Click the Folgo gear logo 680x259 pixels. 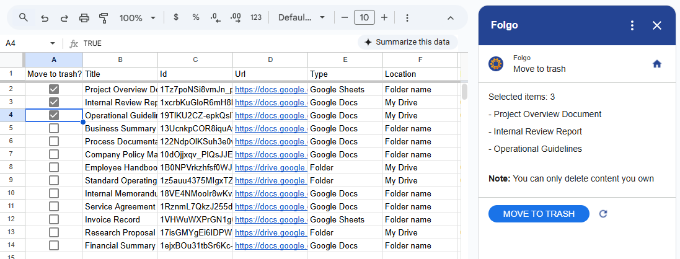tap(496, 64)
